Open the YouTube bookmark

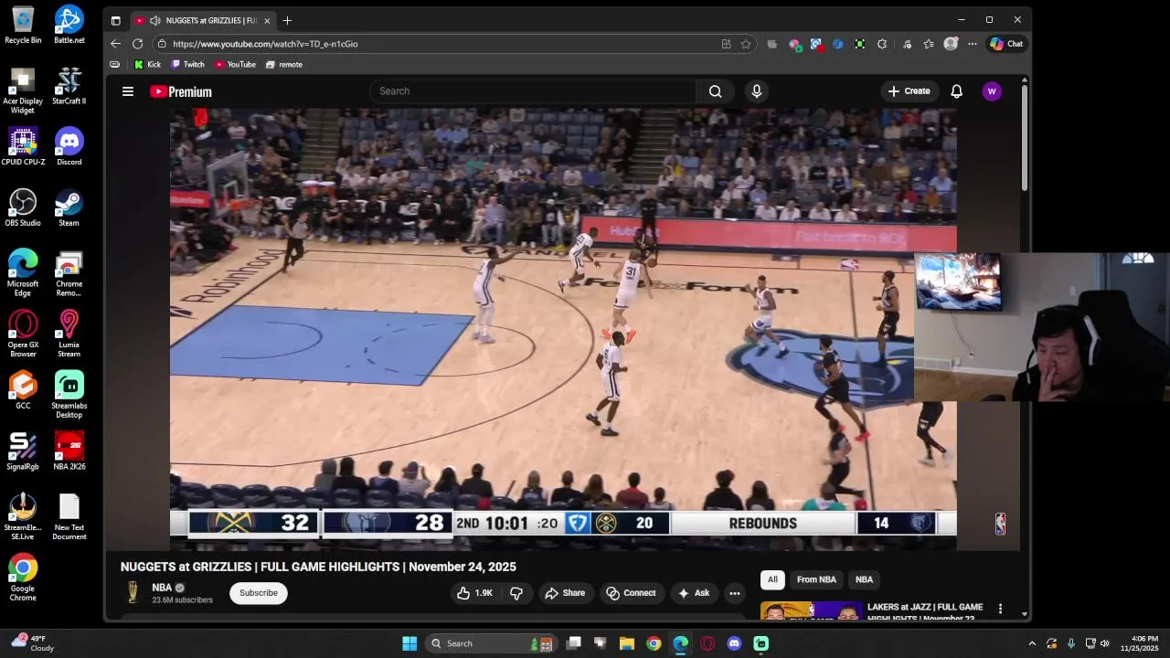pyautogui.click(x=235, y=65)
